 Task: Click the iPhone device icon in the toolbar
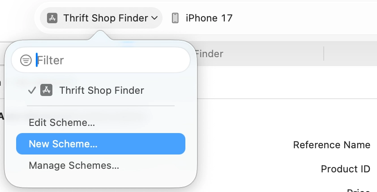click(x=175, y=18)
